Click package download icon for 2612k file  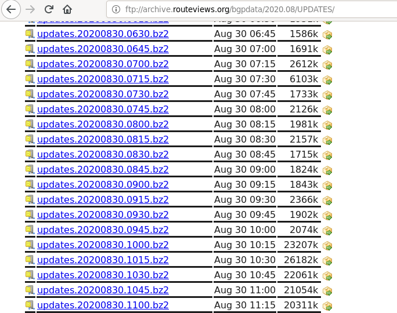pos(327,65)
